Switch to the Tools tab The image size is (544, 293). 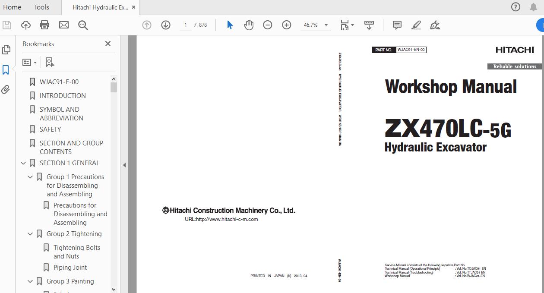41,7
